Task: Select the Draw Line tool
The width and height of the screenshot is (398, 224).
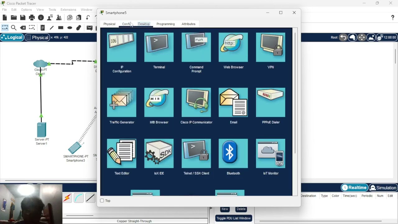Action: click(52, 28)
